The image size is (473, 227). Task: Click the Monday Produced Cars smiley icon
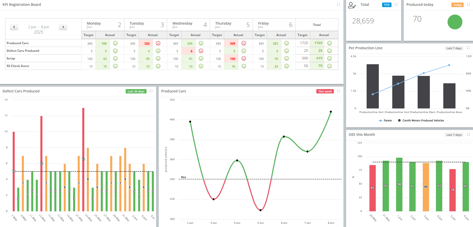click(115, 43)
